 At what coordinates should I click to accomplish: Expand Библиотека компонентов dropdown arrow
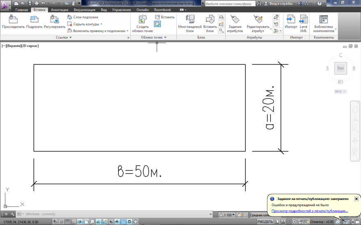coord(336,29)
